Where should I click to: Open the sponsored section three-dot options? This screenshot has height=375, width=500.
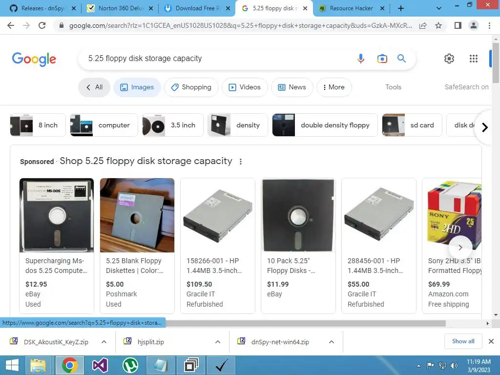coord(241,162)
